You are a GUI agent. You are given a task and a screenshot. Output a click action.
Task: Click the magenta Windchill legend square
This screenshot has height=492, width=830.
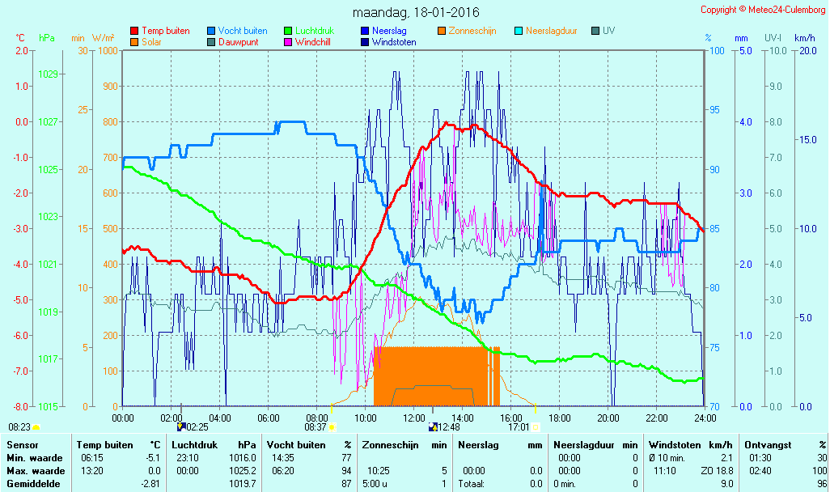tap(288, 42)
